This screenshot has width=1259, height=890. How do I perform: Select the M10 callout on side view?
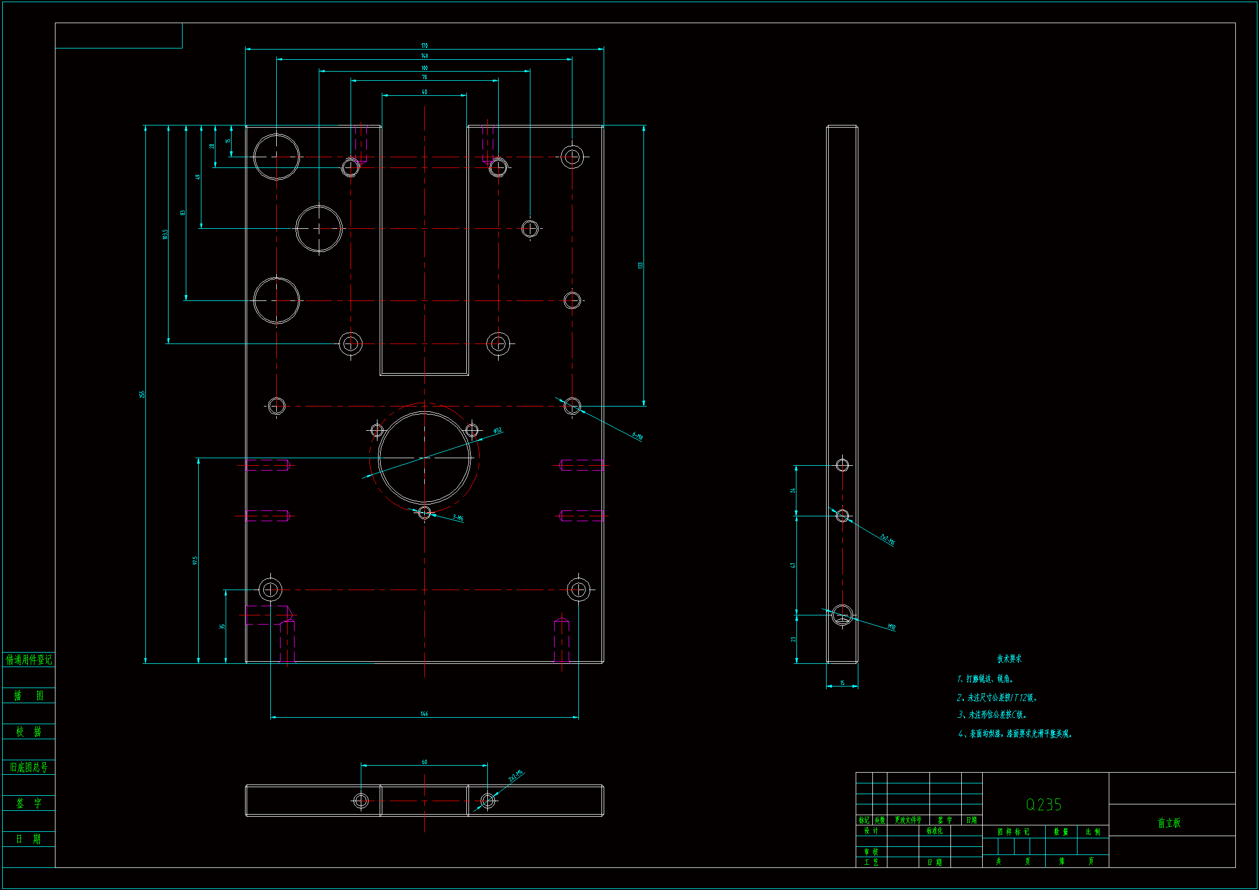pos(891,626)
